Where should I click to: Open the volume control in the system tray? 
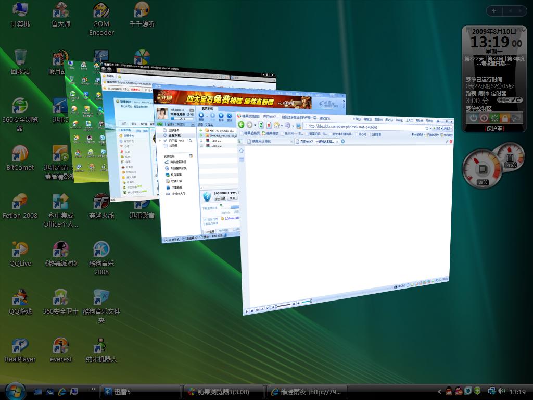[x=501, y=391]
